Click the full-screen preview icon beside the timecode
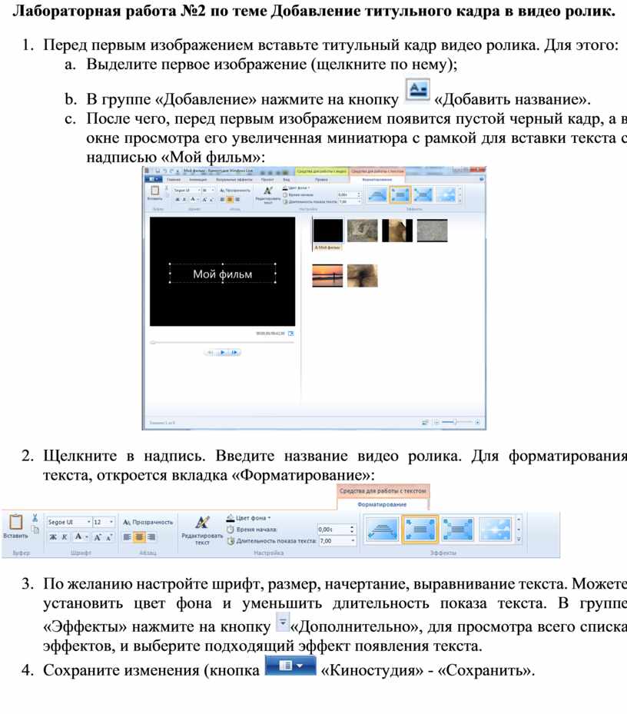 coord(290,334)
